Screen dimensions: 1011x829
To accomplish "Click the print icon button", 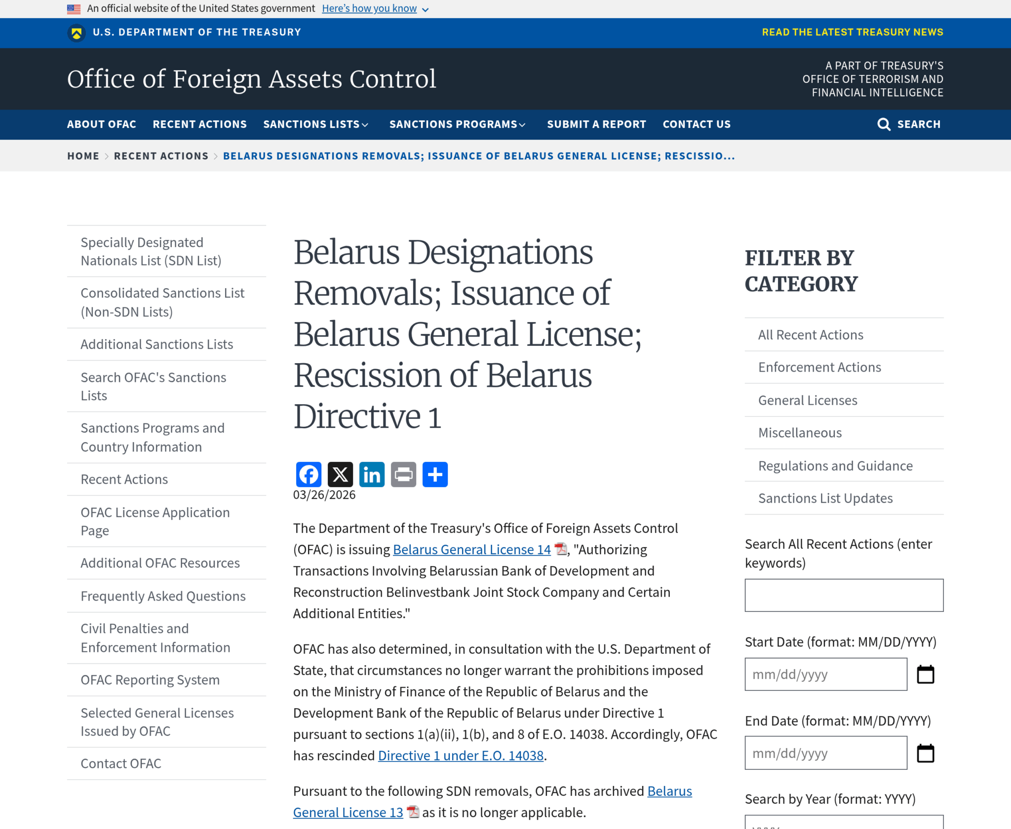I will pos(403,474).
